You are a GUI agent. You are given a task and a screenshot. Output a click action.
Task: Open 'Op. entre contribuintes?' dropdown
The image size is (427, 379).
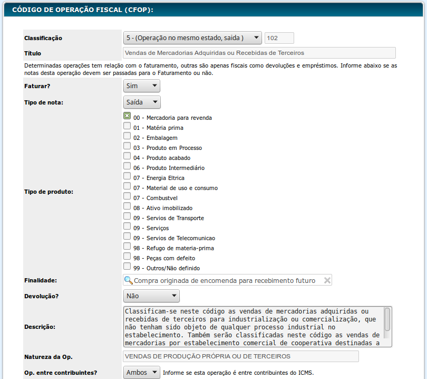point(142,373)
